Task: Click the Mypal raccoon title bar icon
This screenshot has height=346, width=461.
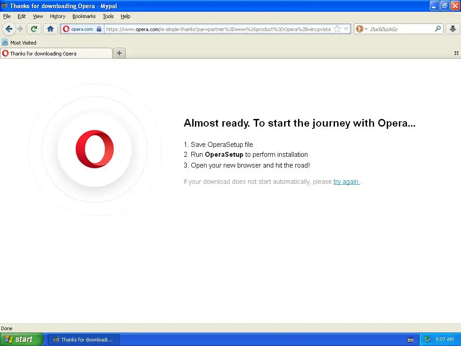Action: [x=4, y=5]
